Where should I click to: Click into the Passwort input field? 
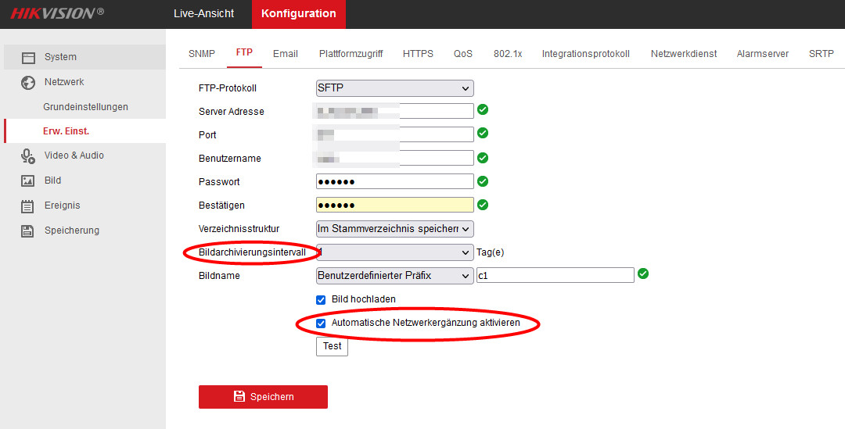(x=394, y=182)
